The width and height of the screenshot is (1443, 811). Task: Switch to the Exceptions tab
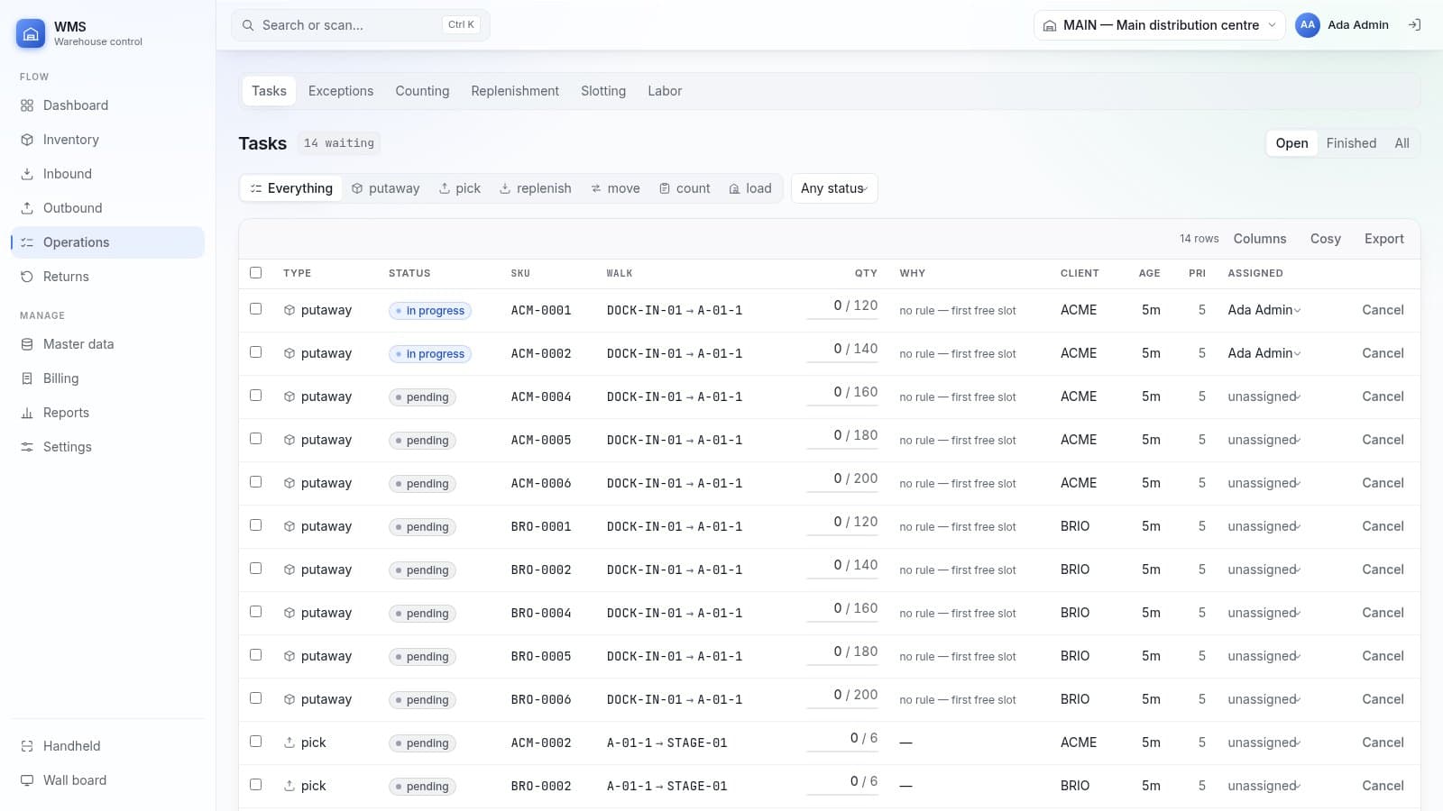[x=341, y=91]
